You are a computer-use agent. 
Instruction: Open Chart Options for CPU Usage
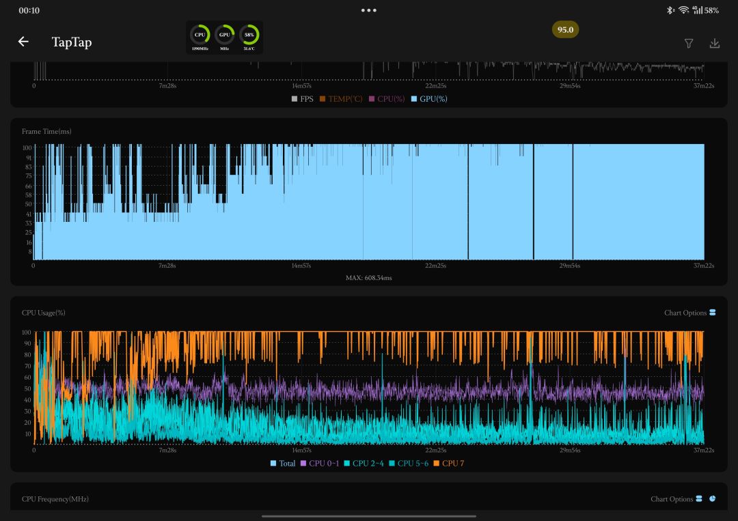(x=689, y=313)
